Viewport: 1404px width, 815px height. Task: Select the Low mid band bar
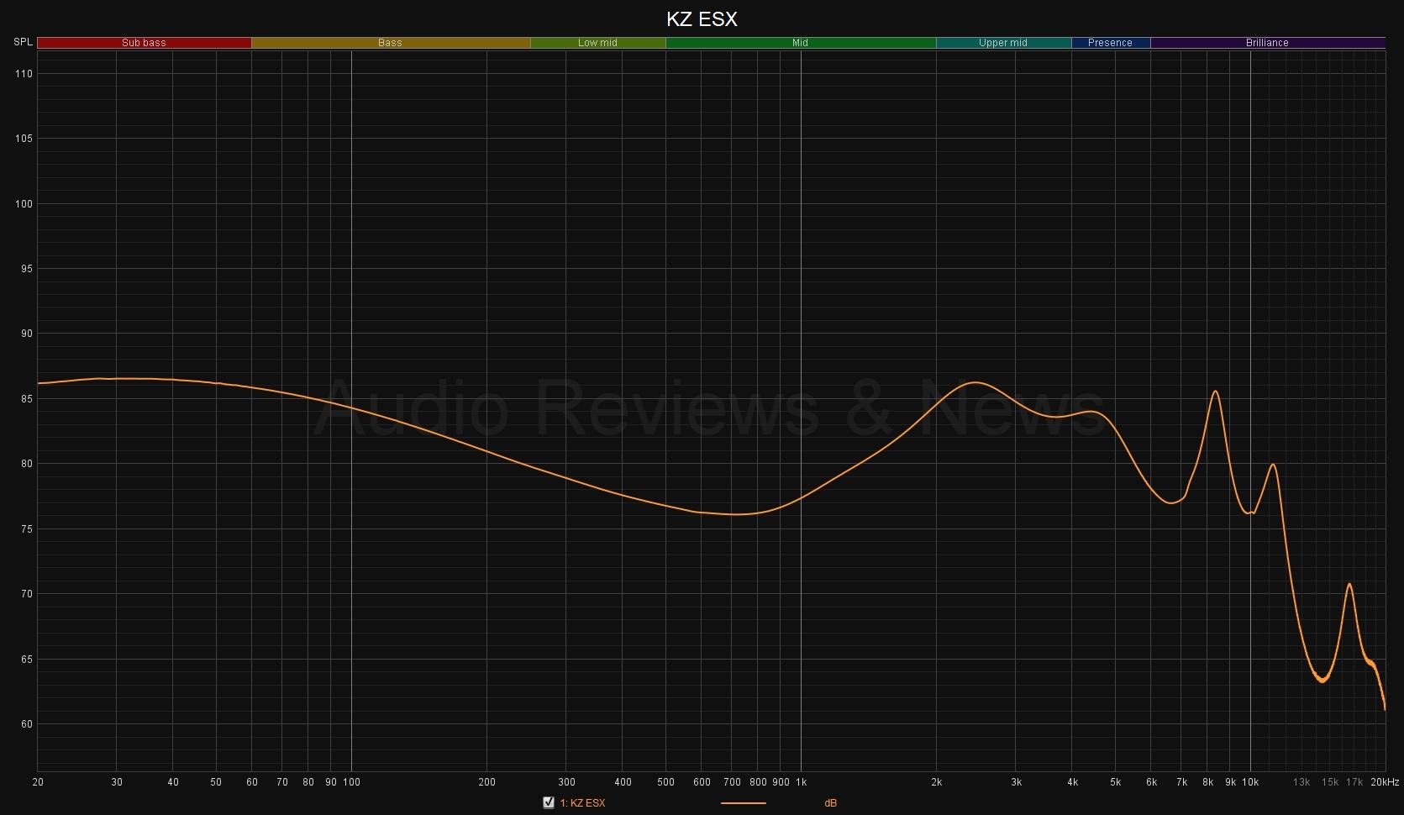(597, 43)
